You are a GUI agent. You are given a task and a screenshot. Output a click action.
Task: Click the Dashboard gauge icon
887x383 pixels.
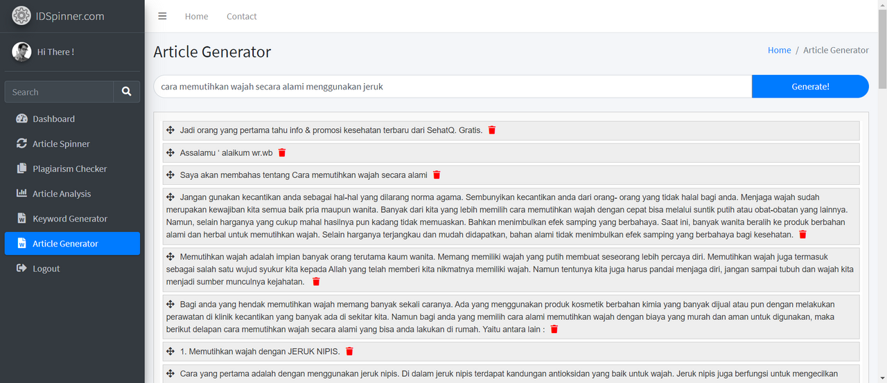[x=21, y=118]
